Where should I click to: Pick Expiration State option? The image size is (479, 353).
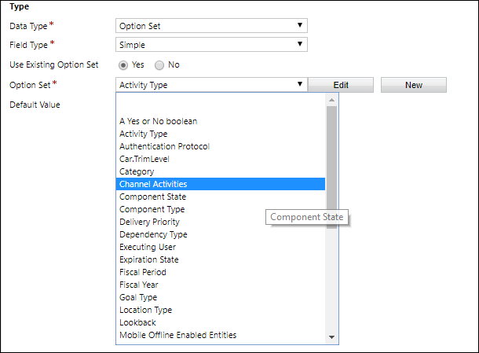[x=221, y=259]
